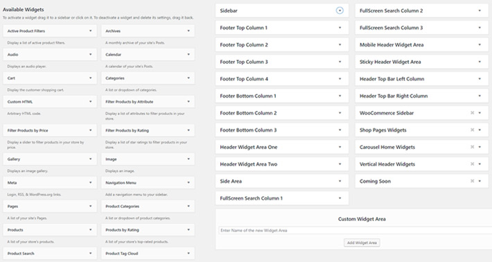Image resolution: width=492 pixels, height=262 pixels.
Task: Expand the FullScreen Search Column 2 panel
Action: tap(480, 10)
